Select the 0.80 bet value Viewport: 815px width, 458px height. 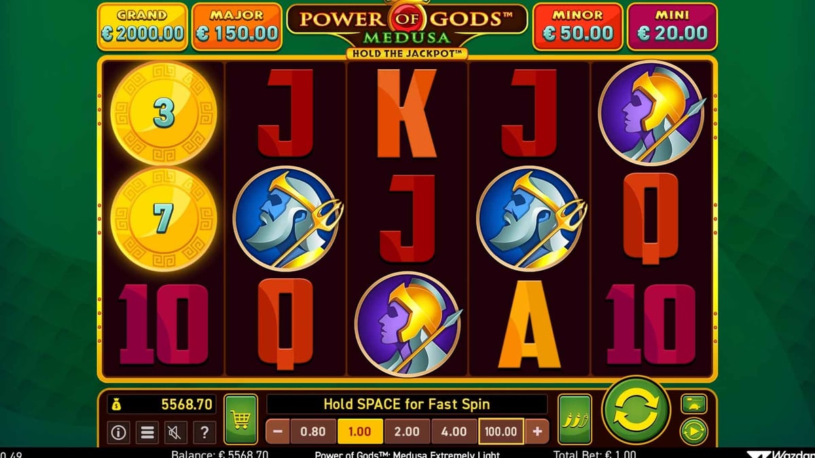(x=313, y=431)
